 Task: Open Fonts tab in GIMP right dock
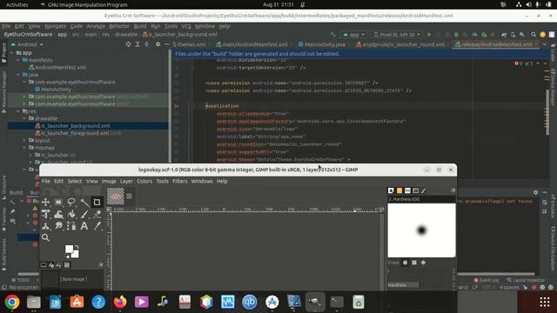[x=407, y=191]
